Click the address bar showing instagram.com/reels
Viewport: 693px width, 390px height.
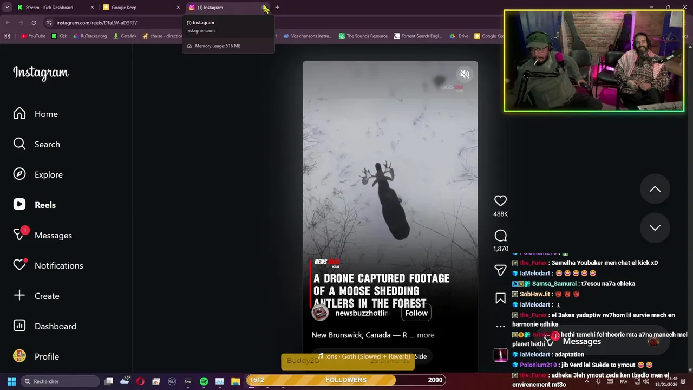(x=96, y=23)
